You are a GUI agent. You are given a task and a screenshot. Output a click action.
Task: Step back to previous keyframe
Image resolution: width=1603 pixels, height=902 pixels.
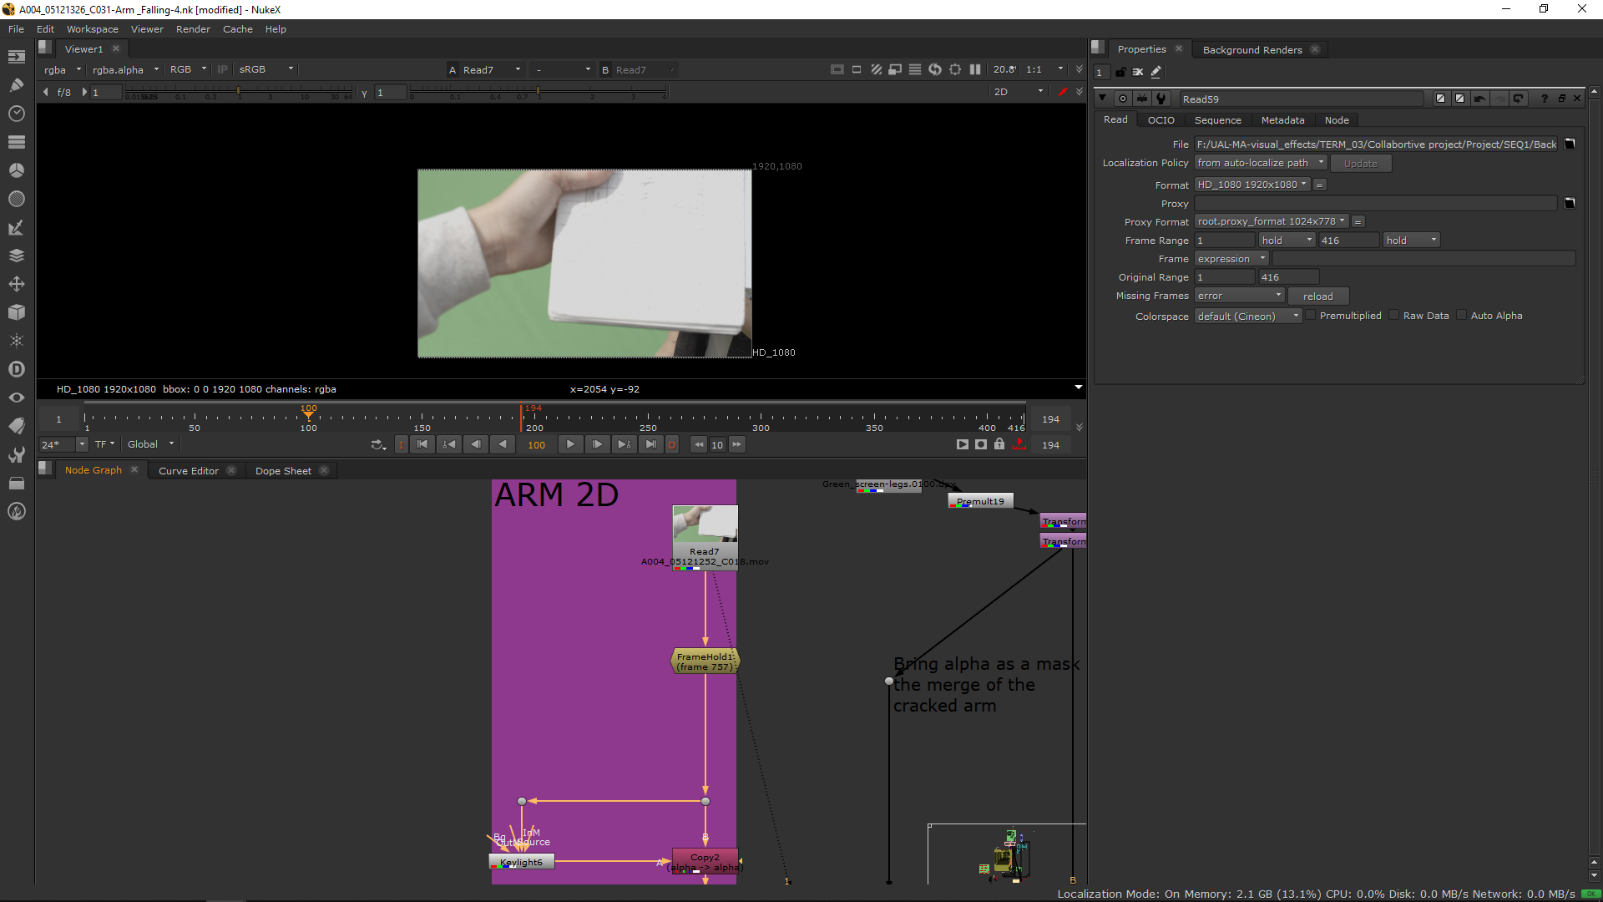tap(449, 444)
